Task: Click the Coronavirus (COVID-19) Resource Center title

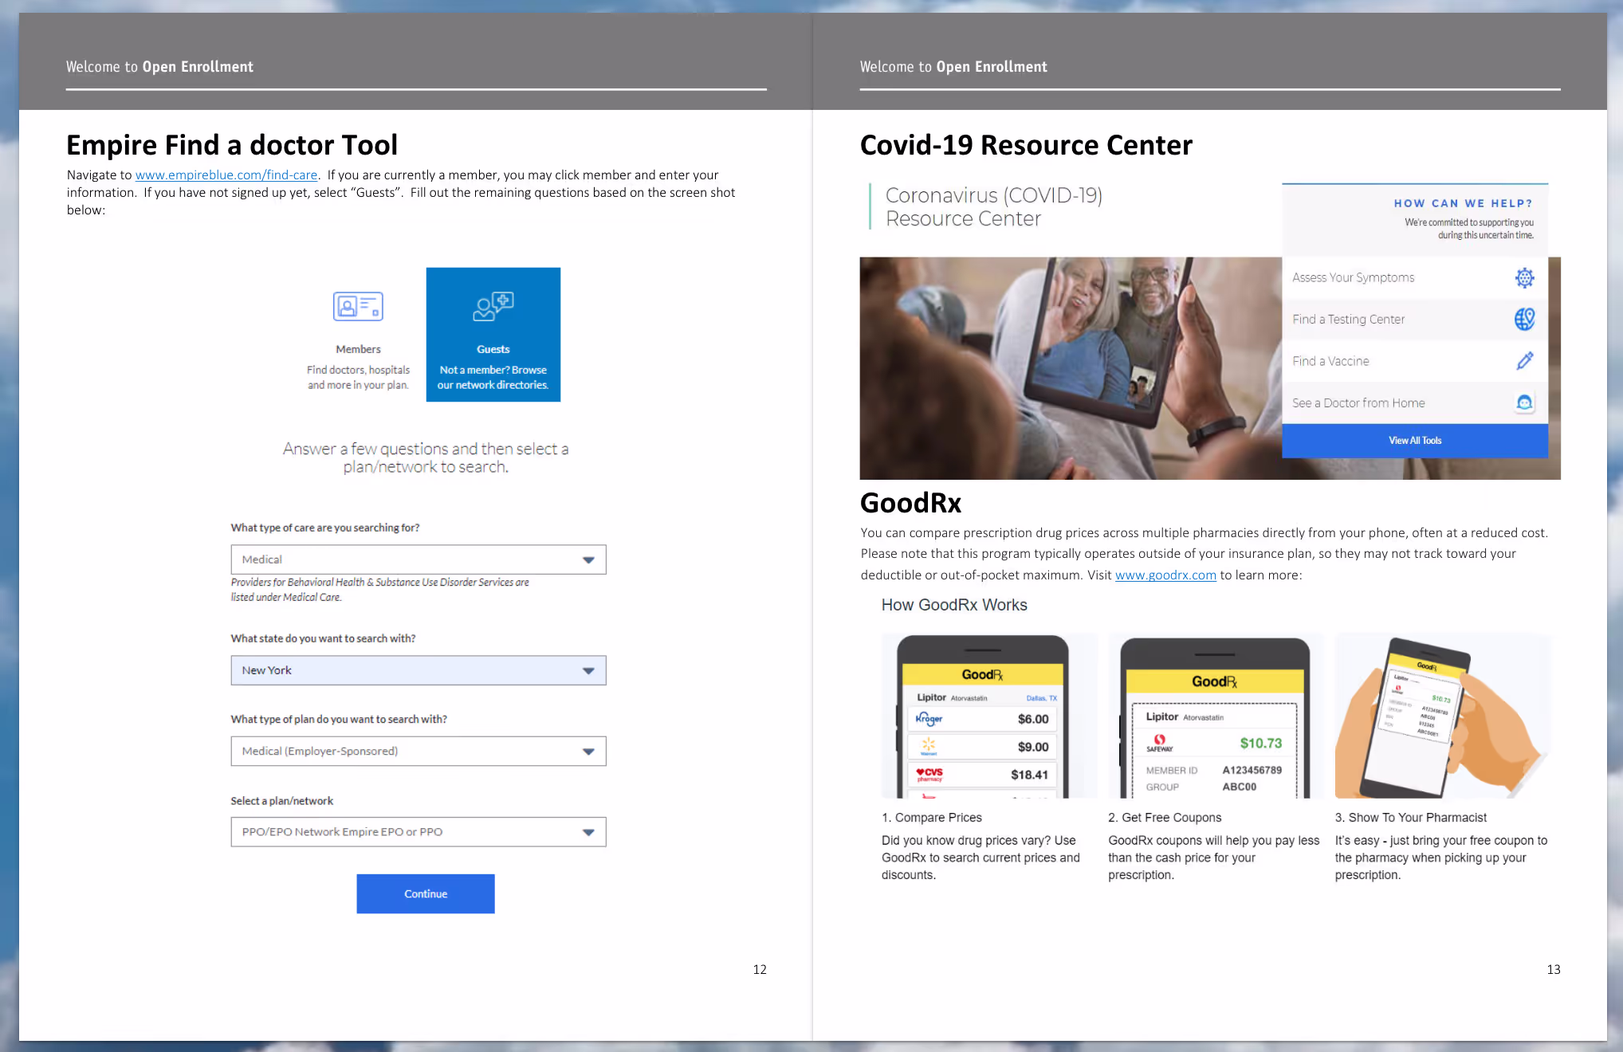Action: coord(994,206)
